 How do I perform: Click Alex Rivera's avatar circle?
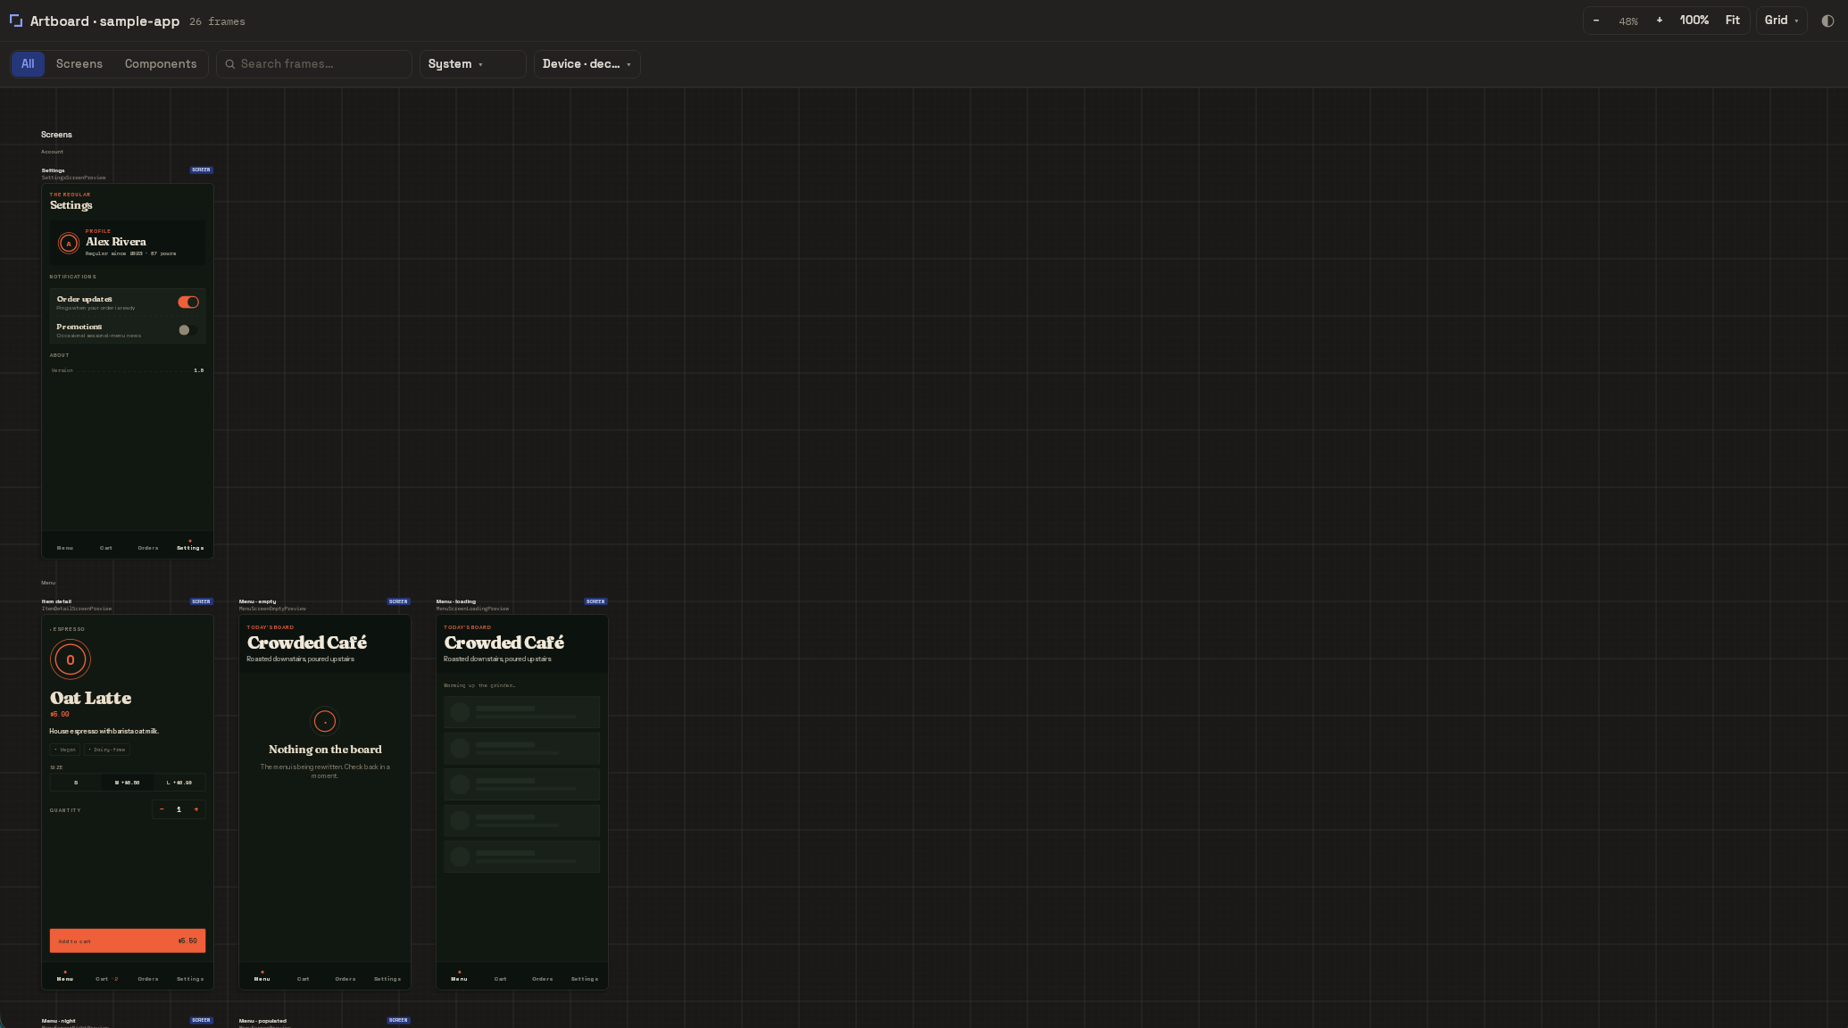(x=69, y=243)
